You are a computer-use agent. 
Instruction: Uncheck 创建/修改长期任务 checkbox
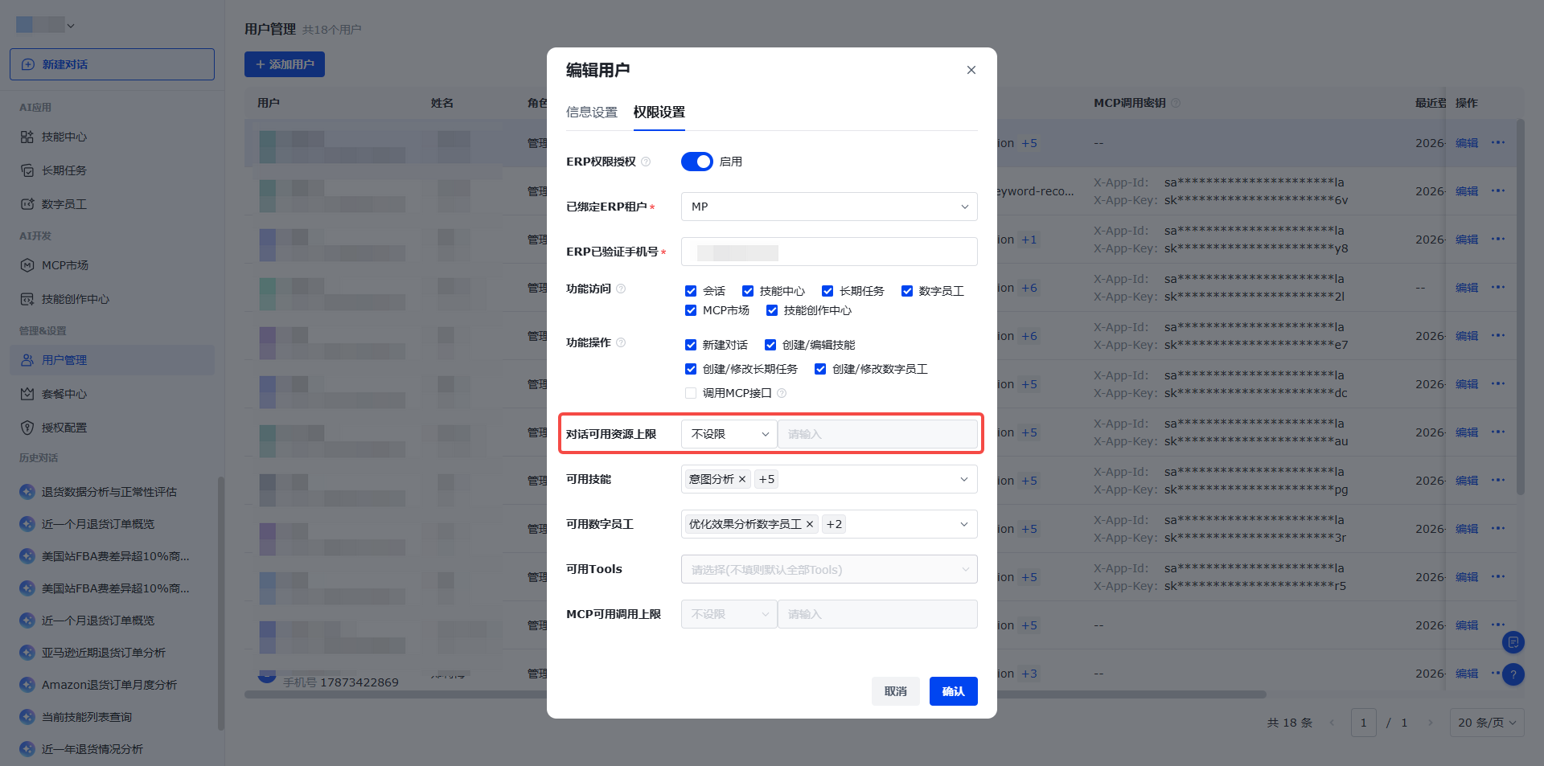pos(691,370)
